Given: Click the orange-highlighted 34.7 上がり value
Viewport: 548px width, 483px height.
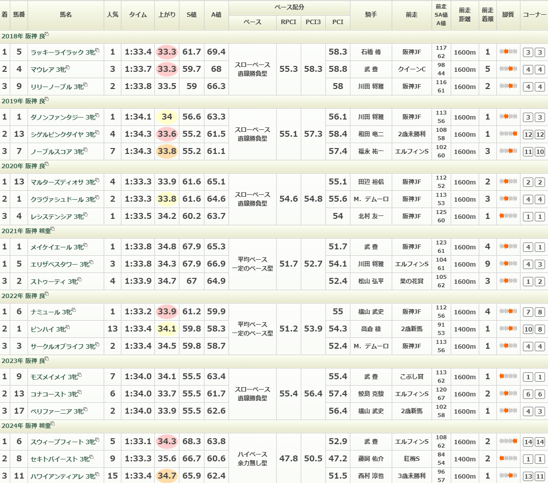Looking at the screenshot, I should [x=167, y=476].
